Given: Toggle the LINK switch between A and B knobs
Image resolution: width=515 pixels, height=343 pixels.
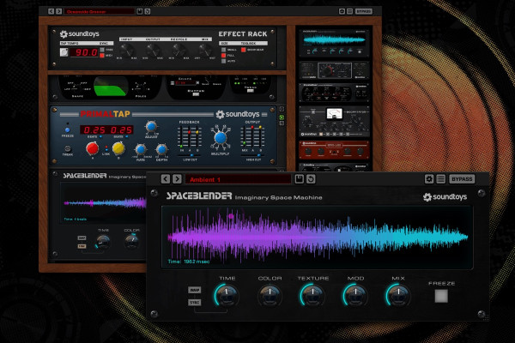Looking at the screenshot, I should 106,148.
